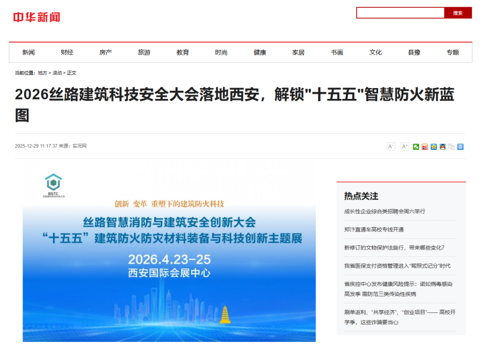Open the 中华新闻 site logo

click(37, 17)
